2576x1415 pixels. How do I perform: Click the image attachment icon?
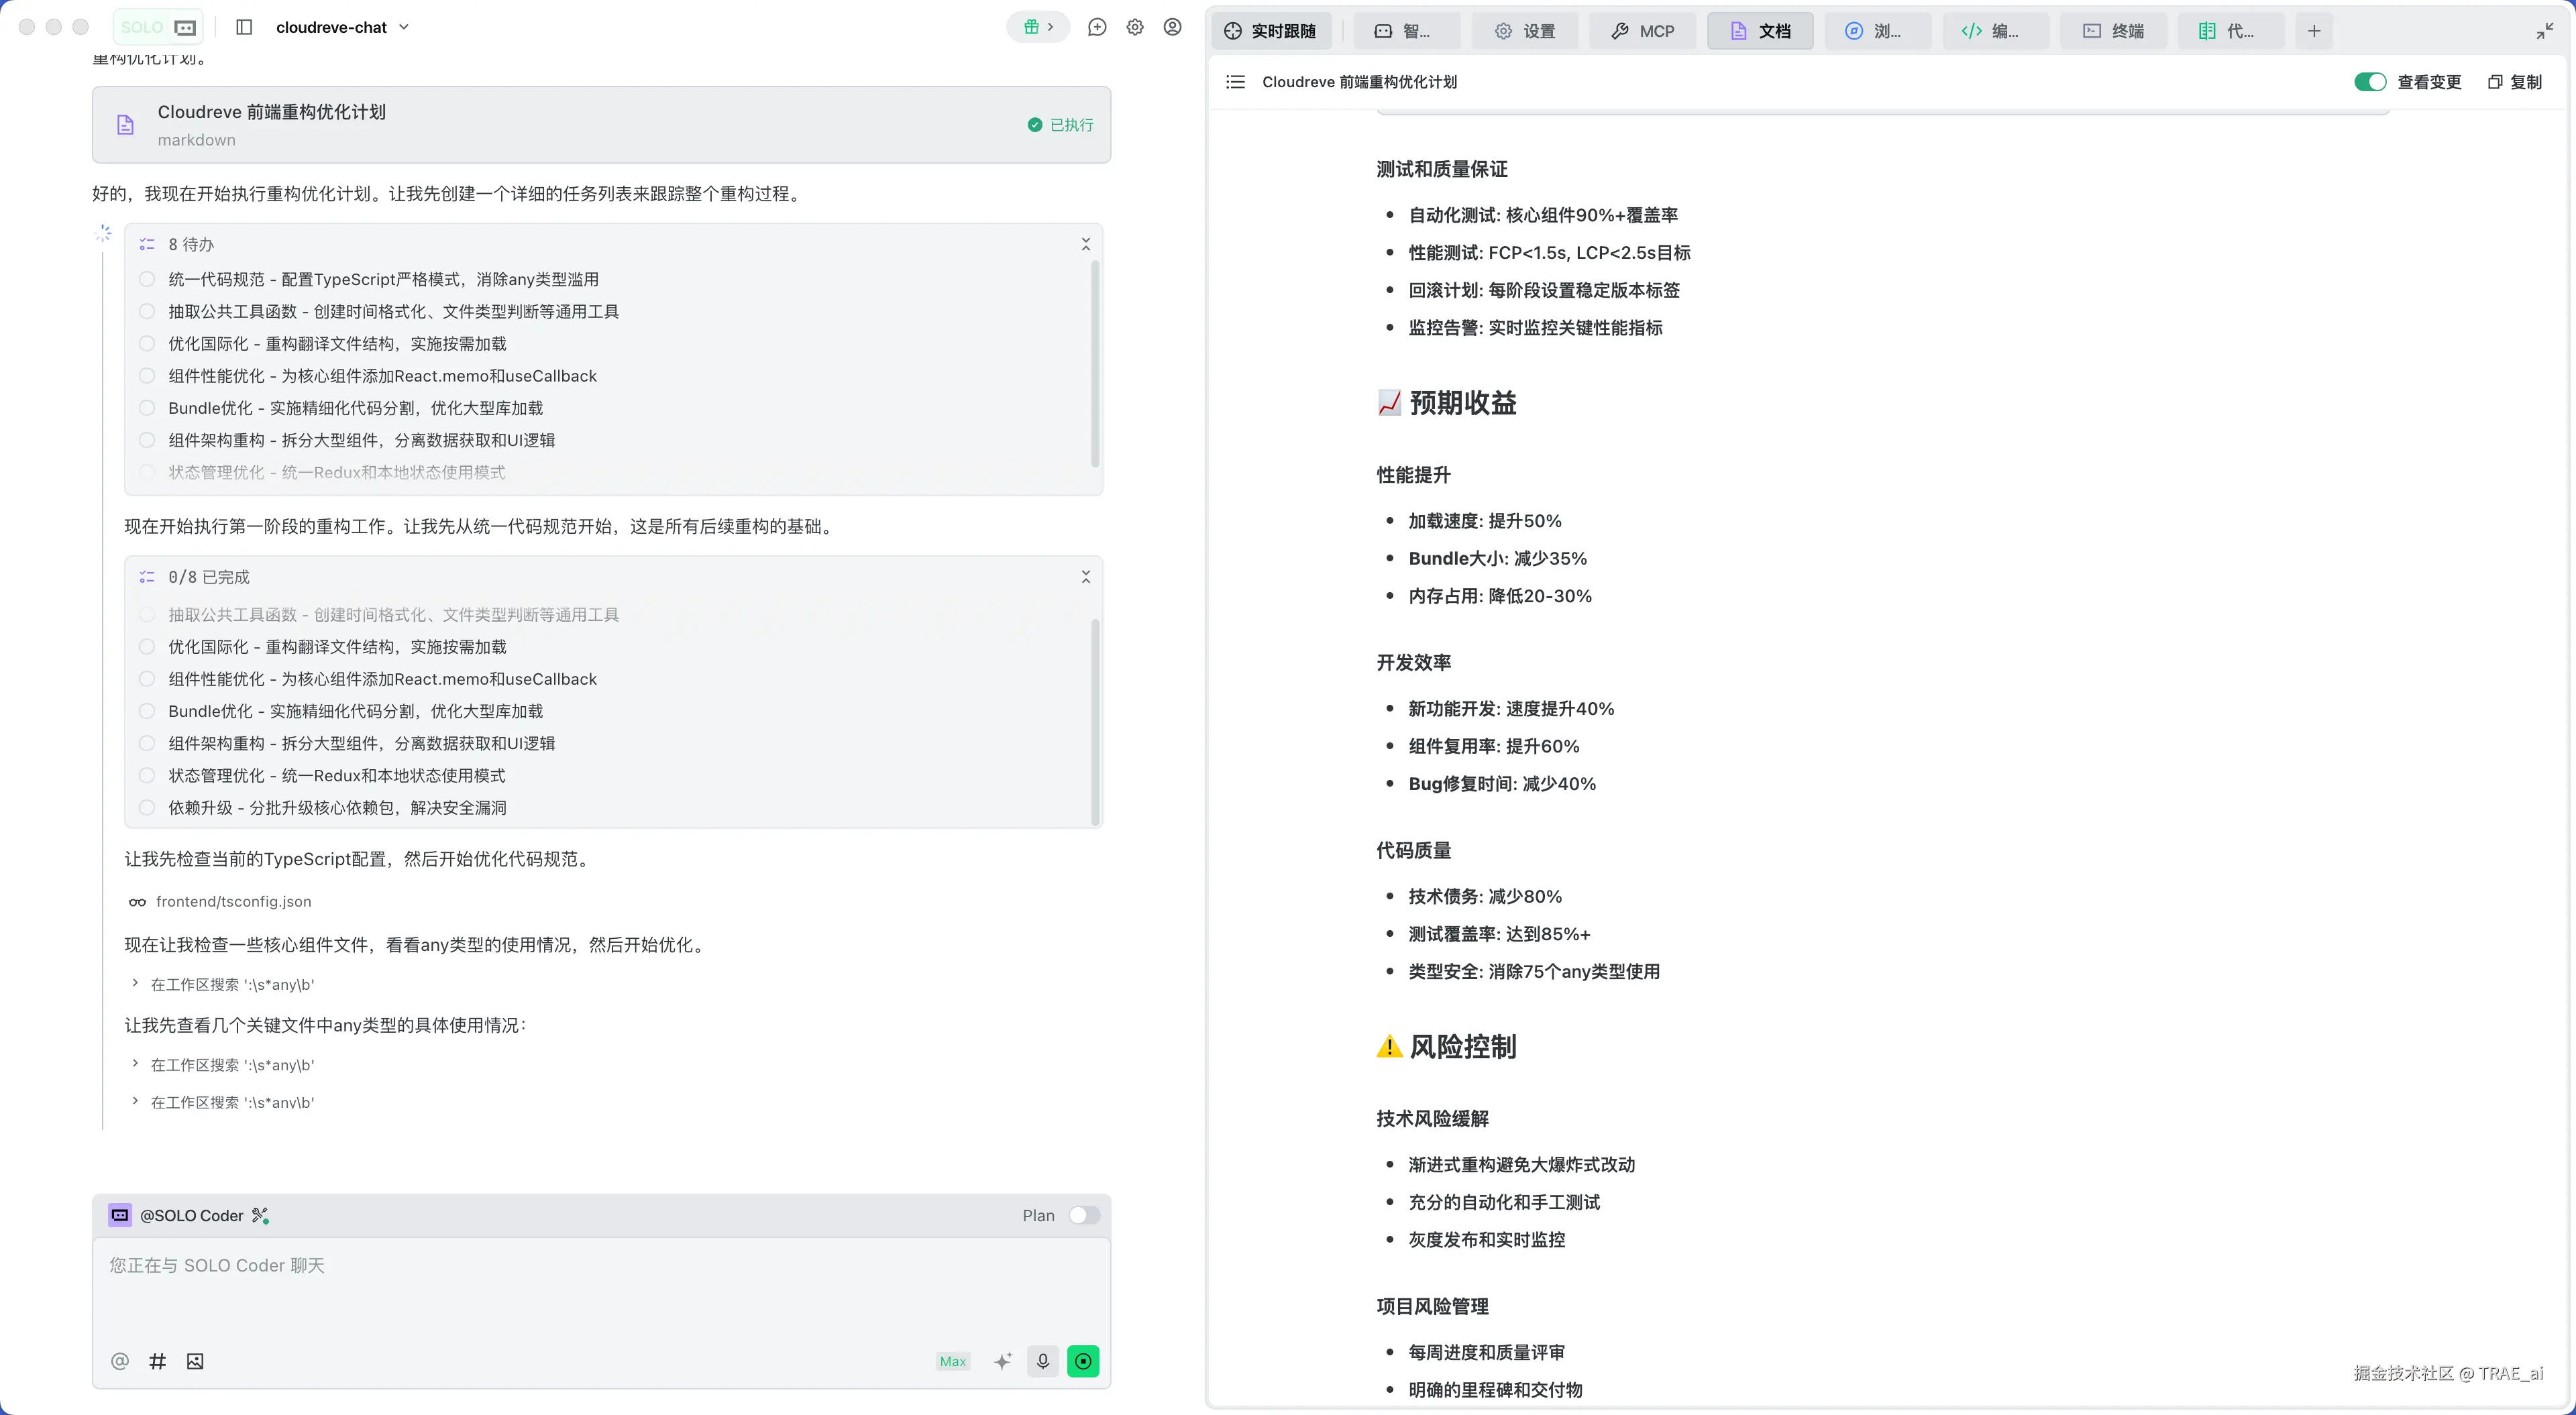195,1361
